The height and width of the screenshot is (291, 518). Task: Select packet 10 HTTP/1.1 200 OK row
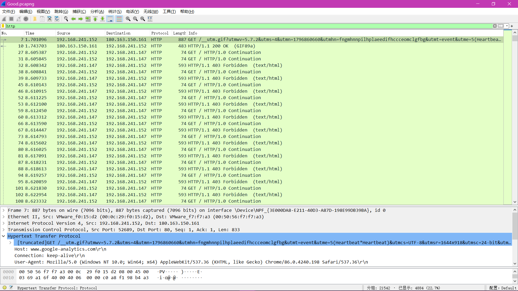coord(252,46)
